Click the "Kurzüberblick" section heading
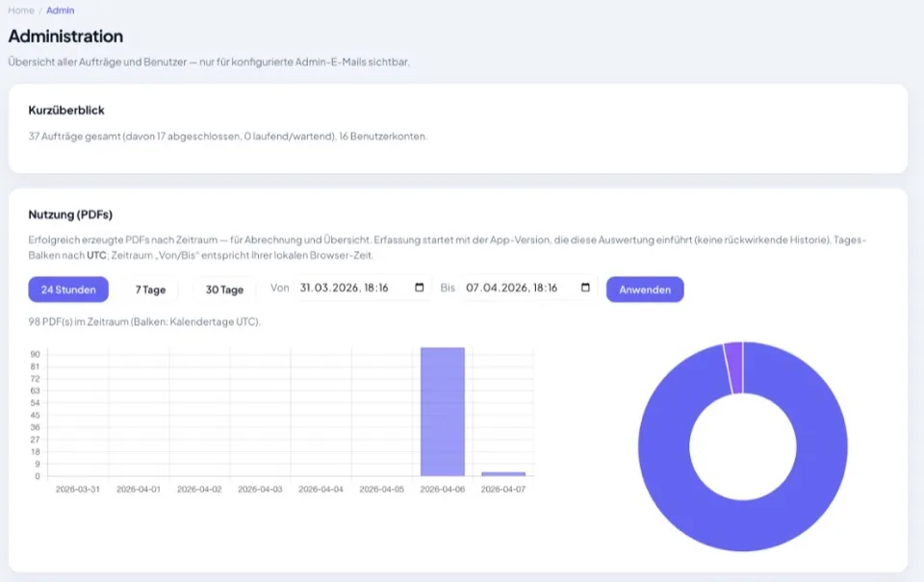Image resolution: width=924 pixels, height=582 pixels. pyautogui.click(x=66, y=111)
